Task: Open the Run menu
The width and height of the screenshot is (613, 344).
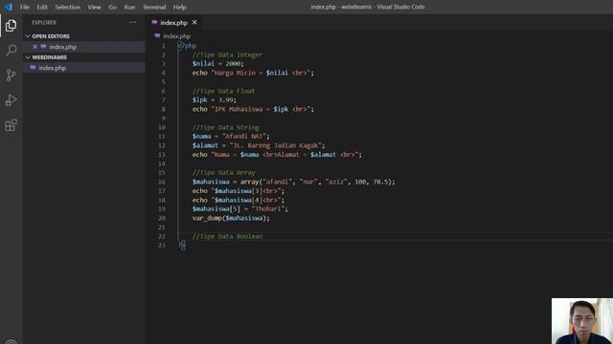Action: pyautogui.click(x=129, y=7)
